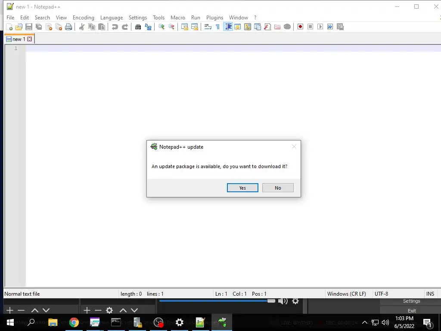Viewport: 441px width, 331px height.
Task: Cut selection with the scissors icon
Action: (x=81, y=27)
